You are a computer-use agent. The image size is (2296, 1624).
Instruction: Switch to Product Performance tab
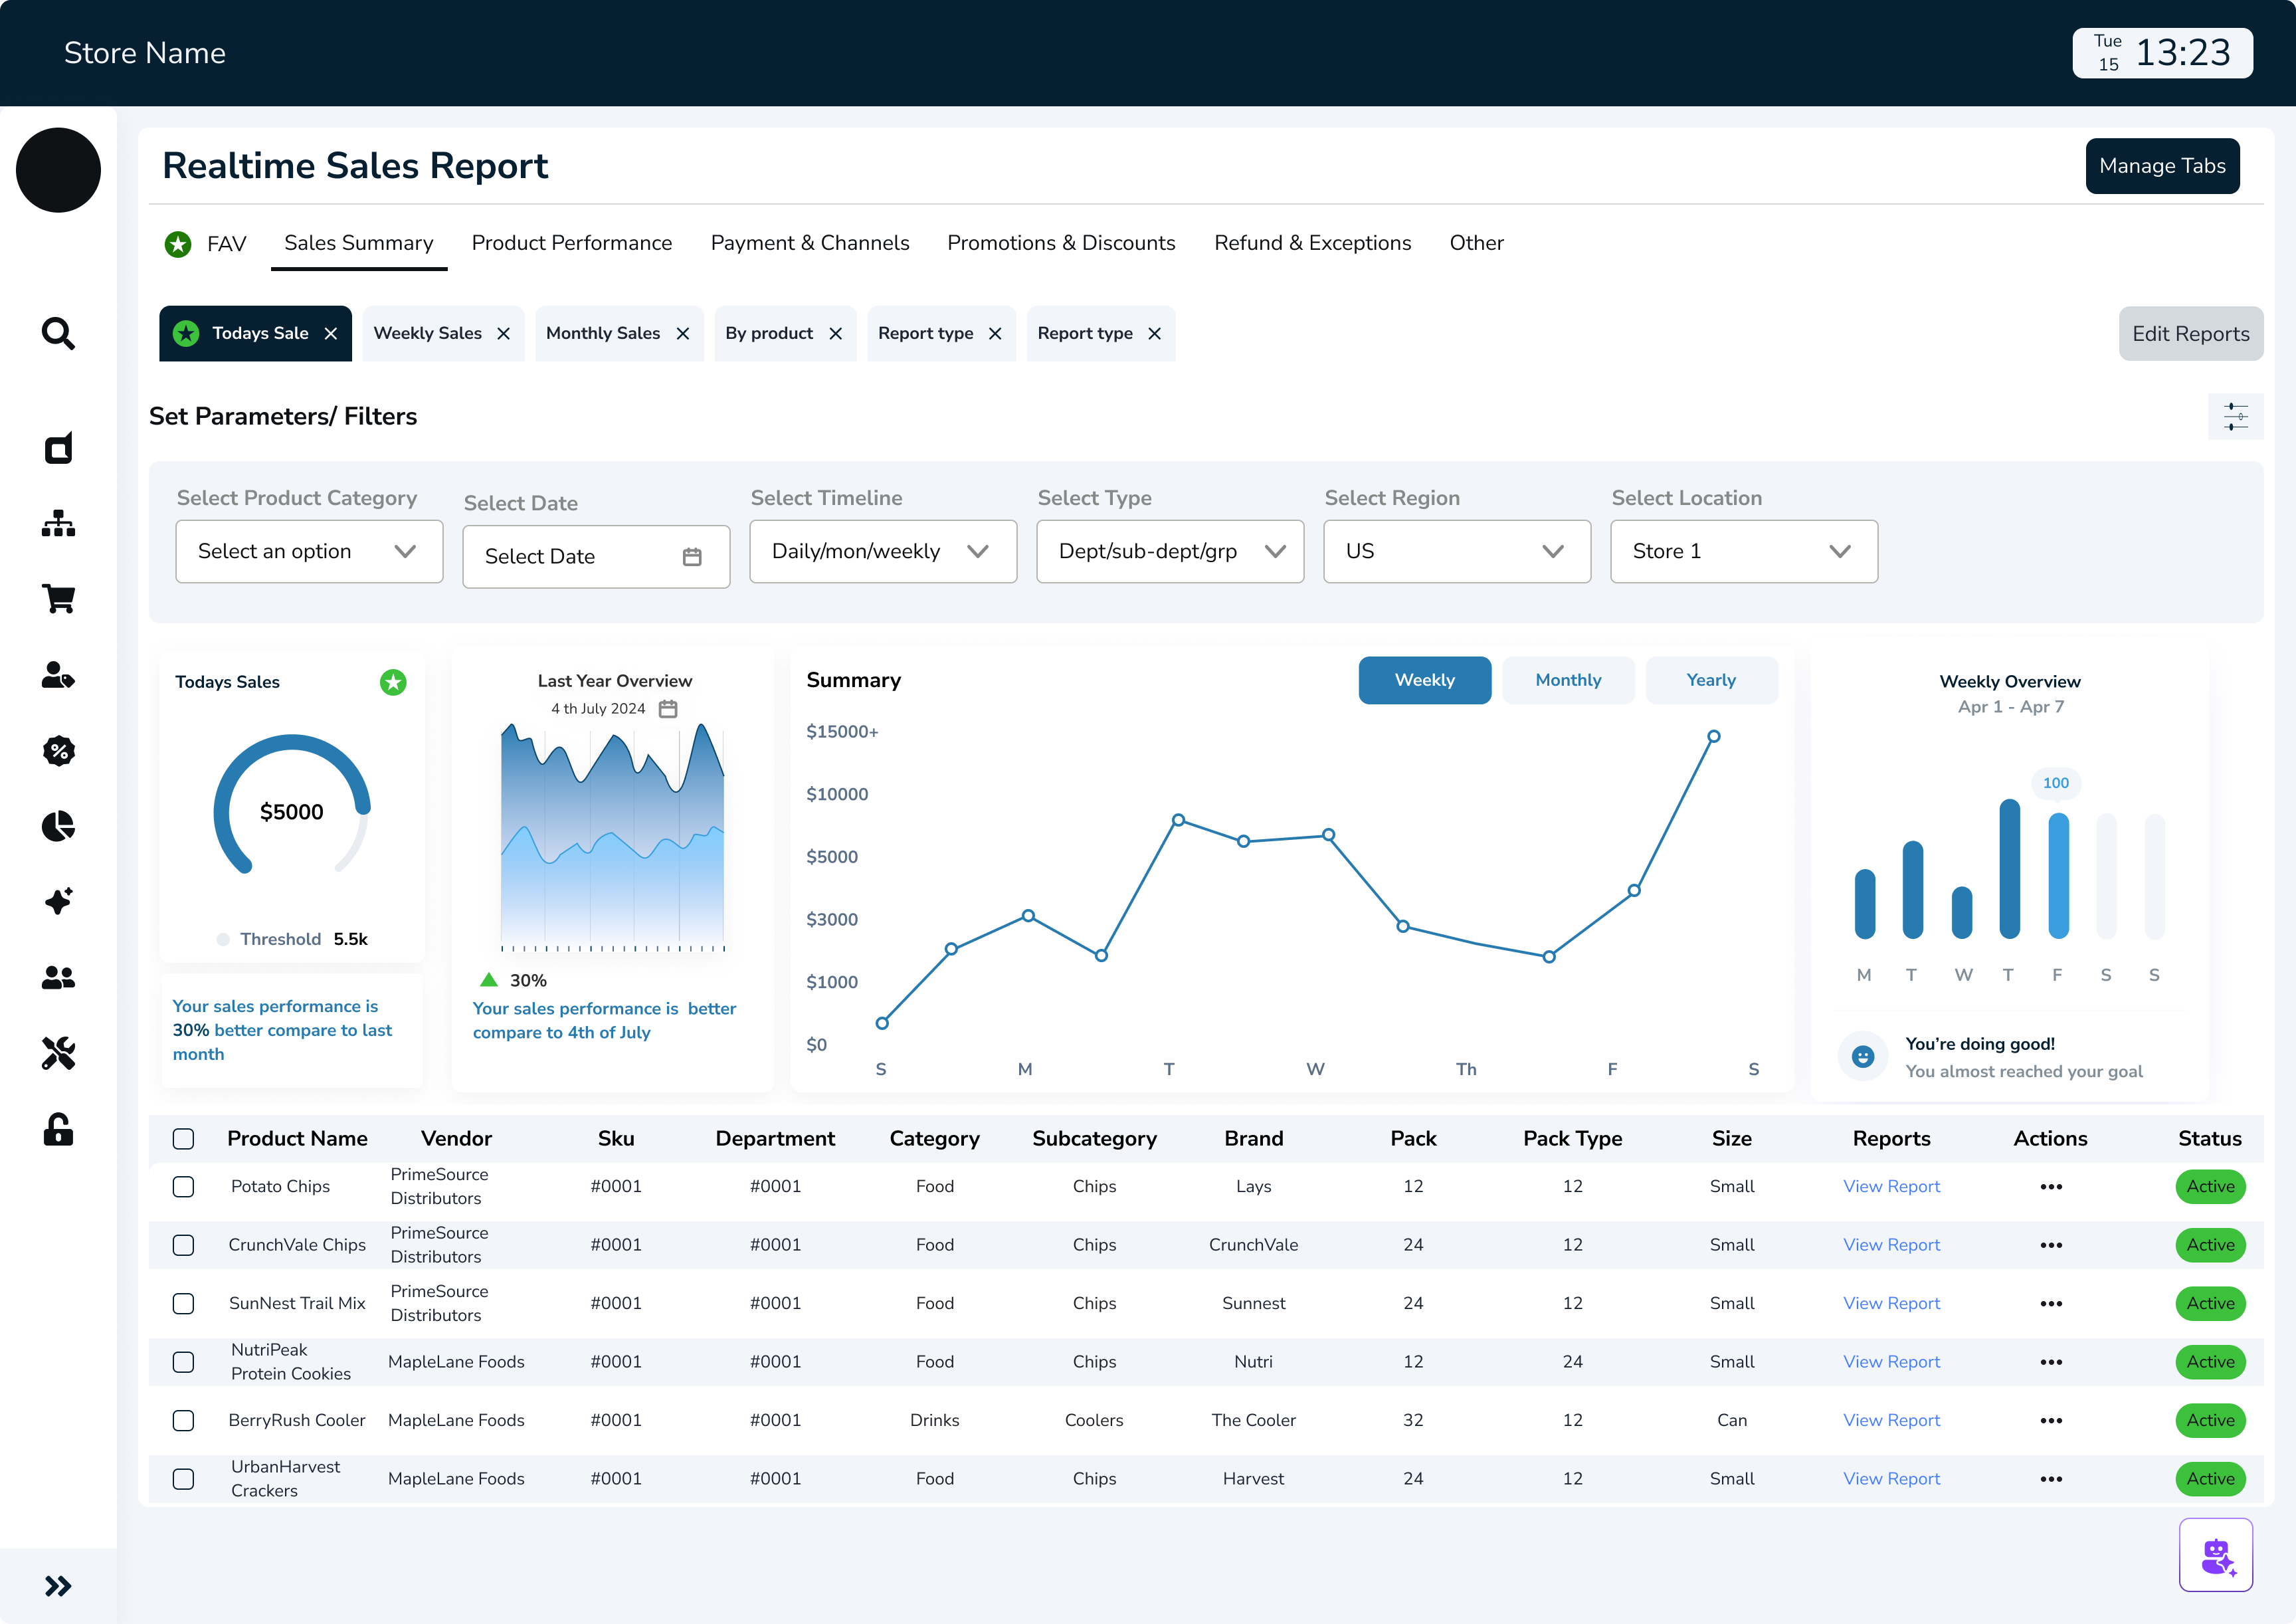[571, 243]
